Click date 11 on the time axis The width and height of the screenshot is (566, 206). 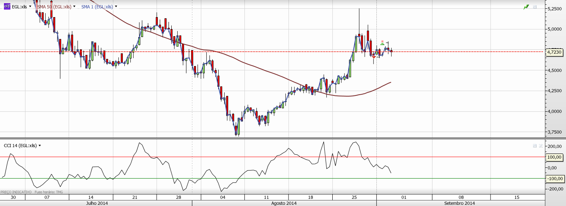(266, 197)
